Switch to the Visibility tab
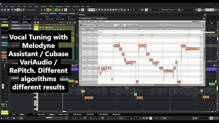The width and height of the screenshot is (219, 123). click(x=25, y=22)
